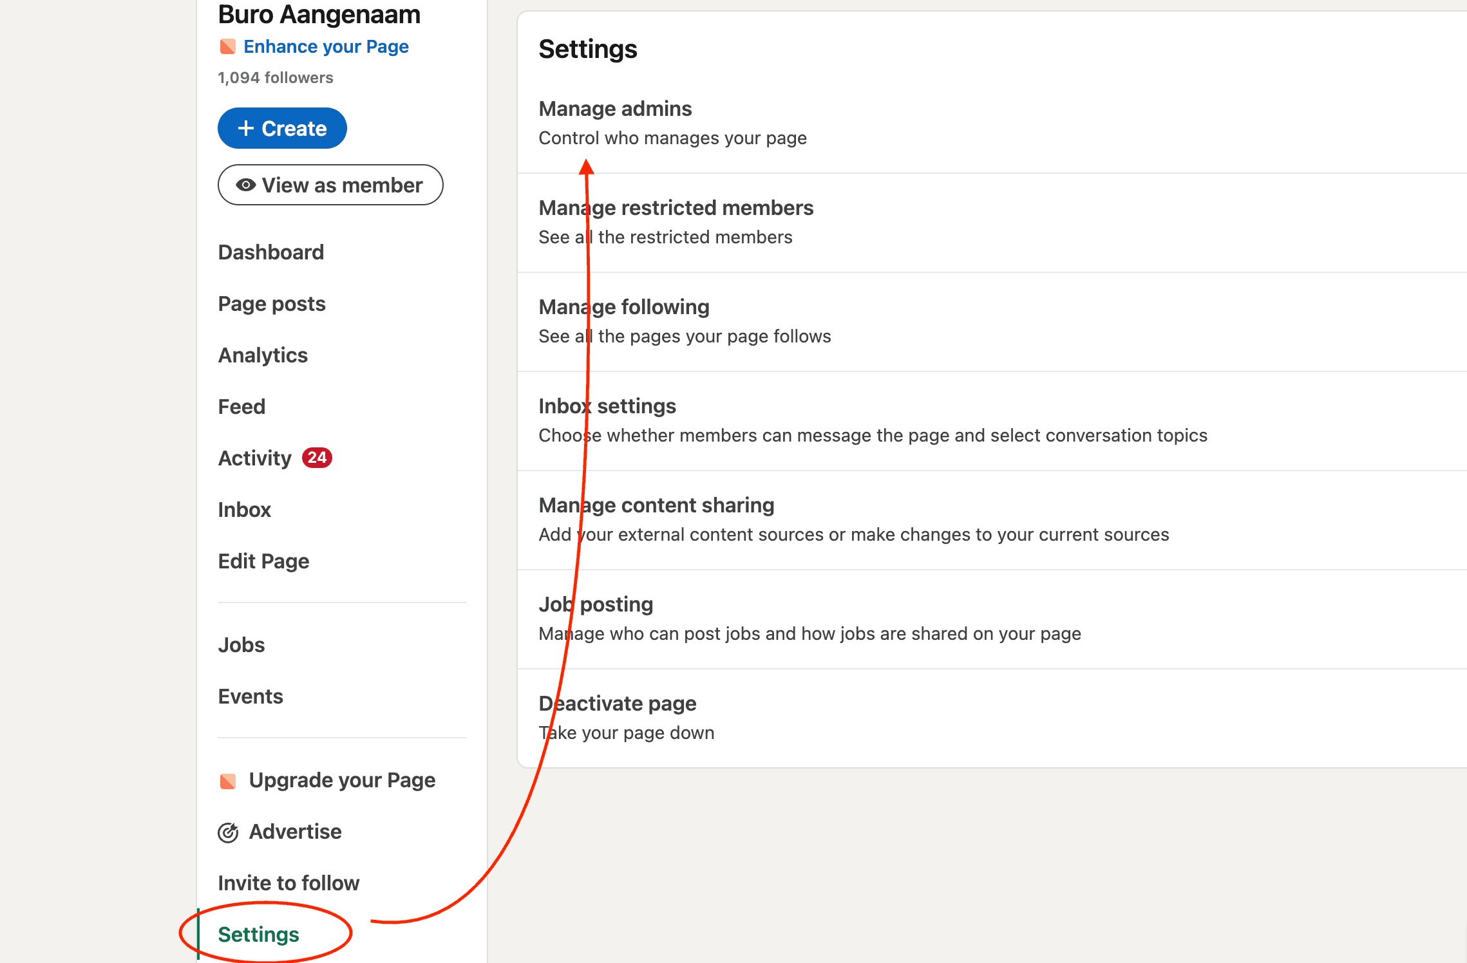Image resolution: width=1467 pixels, height=963 pixels.
Task: Click Invite to follow
Action: [289, 883]
